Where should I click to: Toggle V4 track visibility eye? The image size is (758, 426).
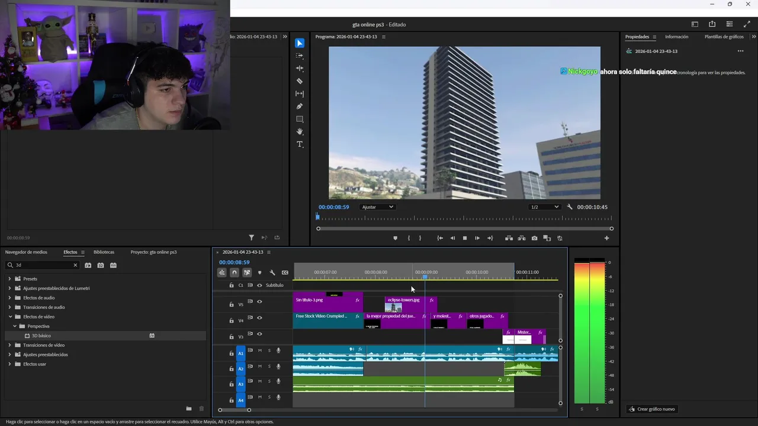click(x=259, y=318)
